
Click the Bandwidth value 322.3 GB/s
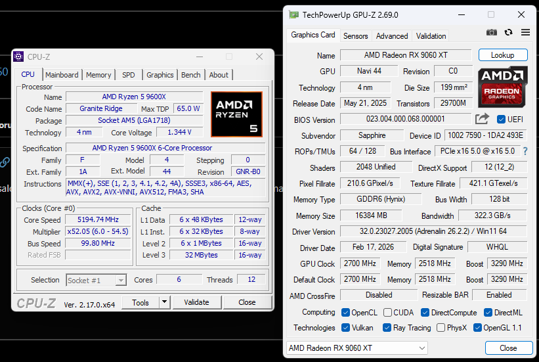click(x=492, y=215)
